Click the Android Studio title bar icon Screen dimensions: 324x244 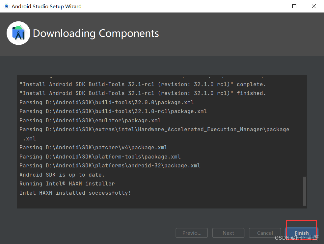[x=7, y=6]
